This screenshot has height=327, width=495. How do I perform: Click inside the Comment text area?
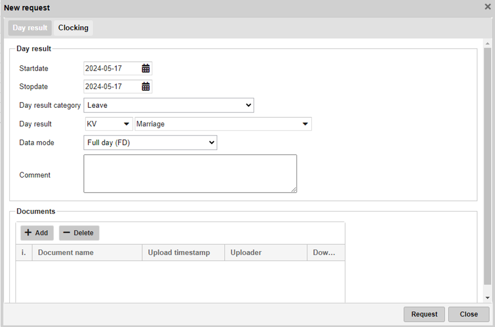click(x=190, y=174)
